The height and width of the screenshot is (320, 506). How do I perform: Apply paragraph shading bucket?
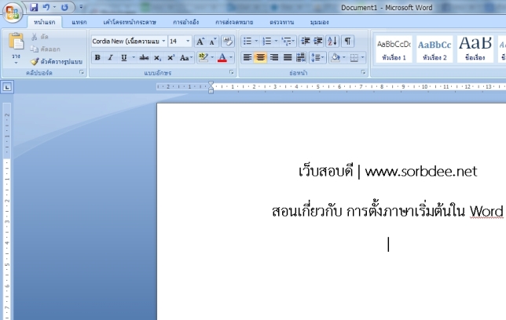tap(335, 58)
